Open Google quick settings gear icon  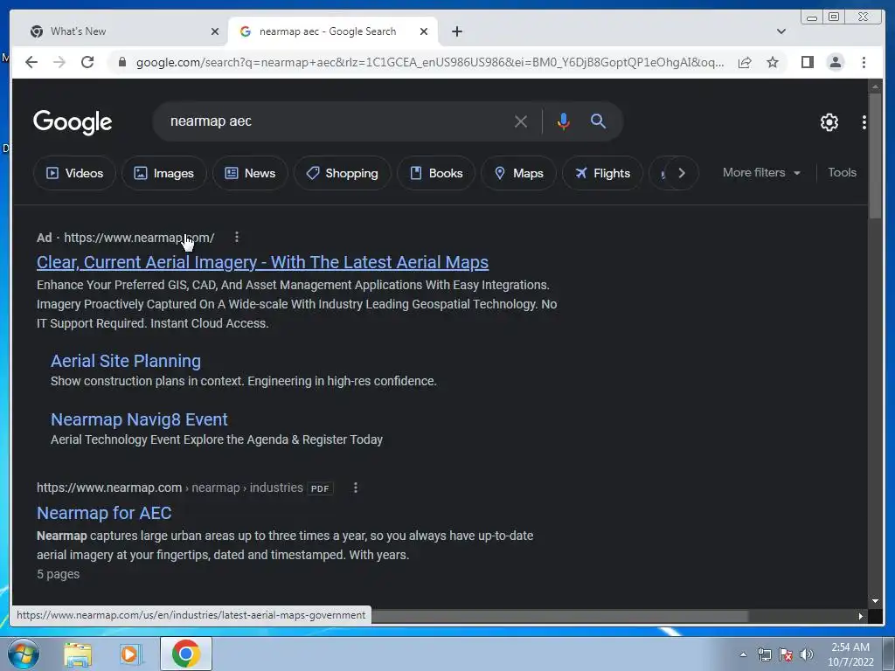829,122
